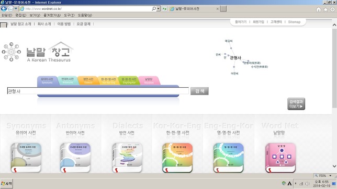Click the scrollbar down arrow
Image resolution: width=337 pixels, height=189 pixels.
(x=334, y=166)
